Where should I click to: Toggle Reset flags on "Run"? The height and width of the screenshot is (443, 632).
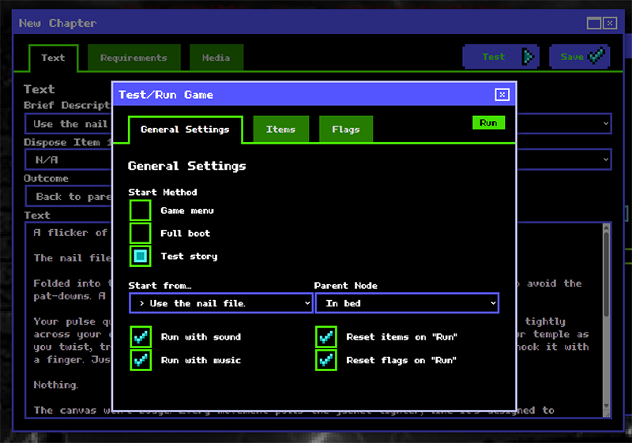325,360
